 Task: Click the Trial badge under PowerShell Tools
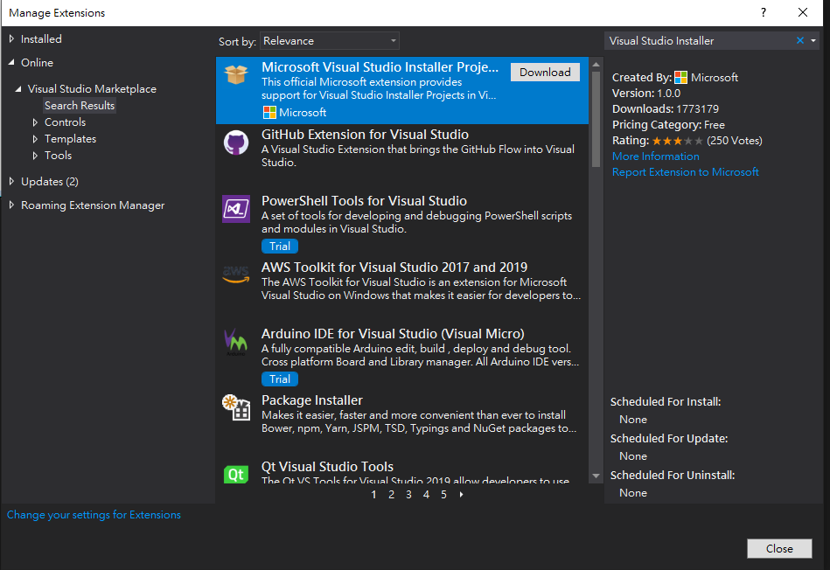(x=280, y=247)
